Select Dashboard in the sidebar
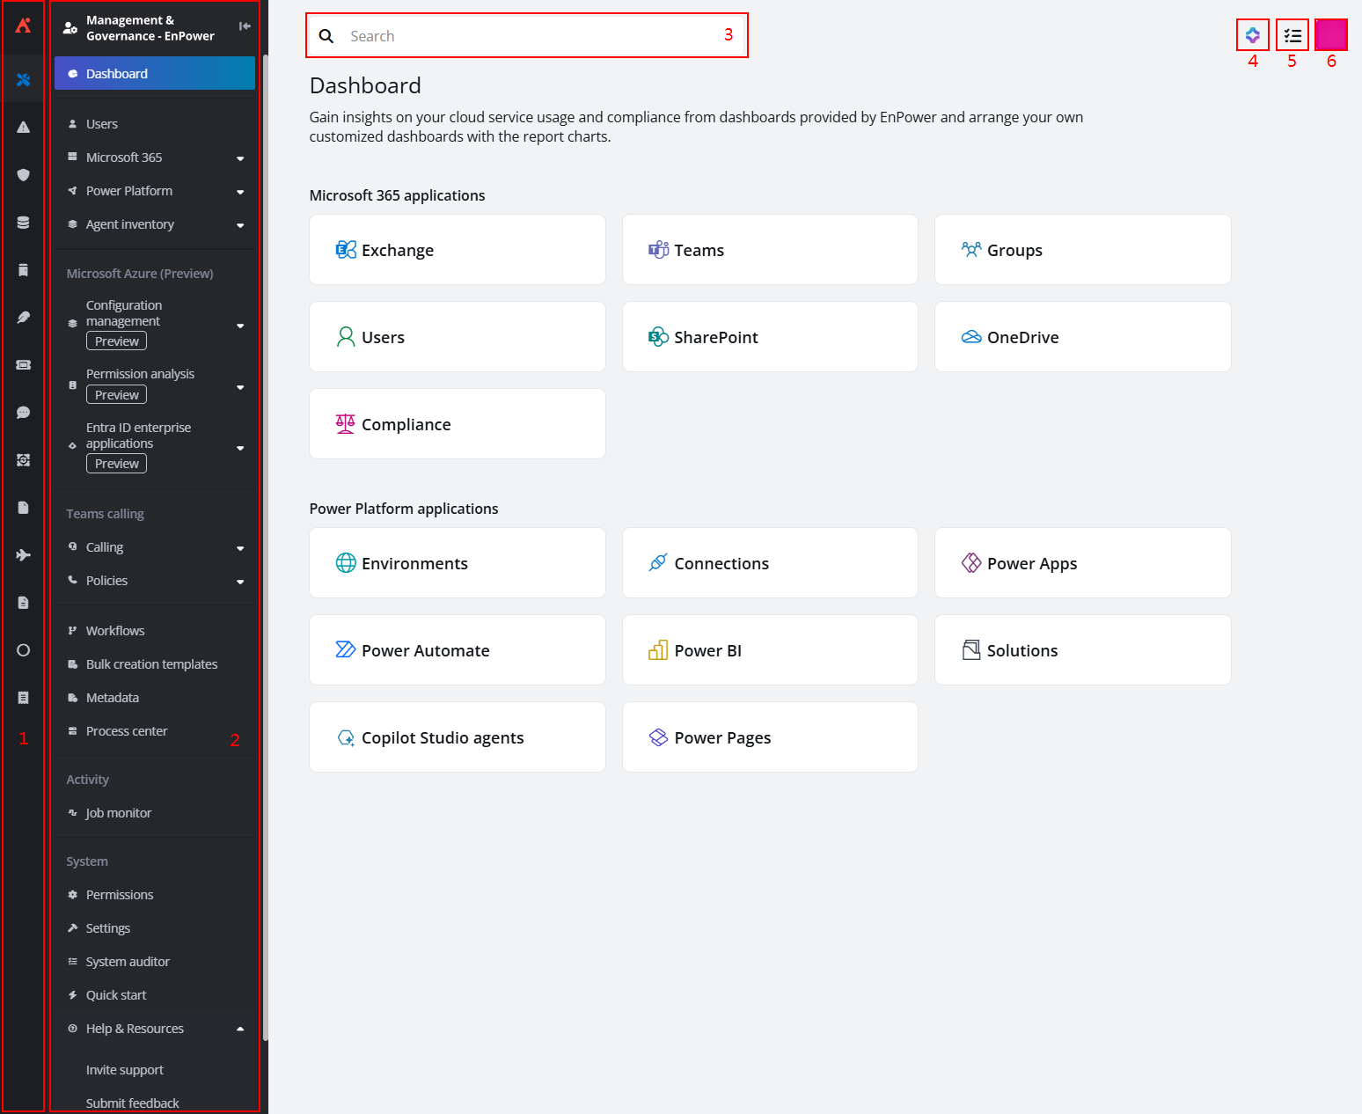This screenshot has height=1114, width=1362. coord(155,74)
